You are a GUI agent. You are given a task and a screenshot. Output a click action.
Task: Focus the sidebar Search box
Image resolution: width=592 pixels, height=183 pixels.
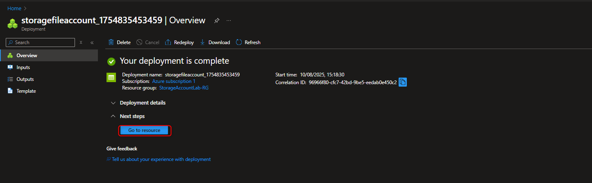click(x=41, y=42)
